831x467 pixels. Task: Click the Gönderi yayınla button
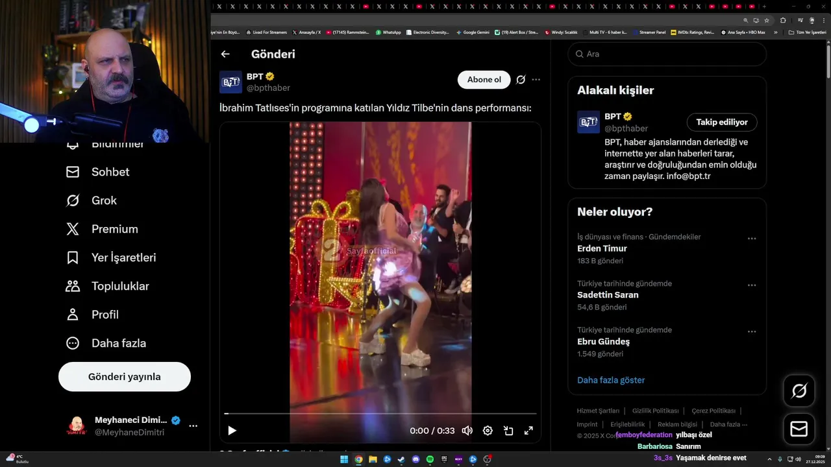point(125,377)
